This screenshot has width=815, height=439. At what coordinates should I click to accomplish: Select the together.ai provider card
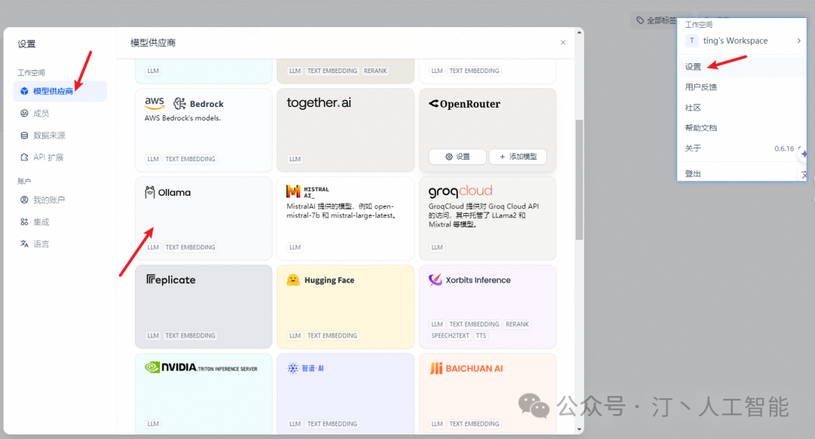coord(346,130)
